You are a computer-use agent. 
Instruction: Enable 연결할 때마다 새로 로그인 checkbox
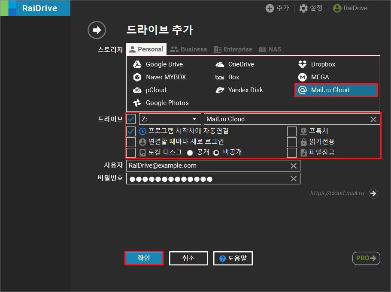[x=131, y=142]
